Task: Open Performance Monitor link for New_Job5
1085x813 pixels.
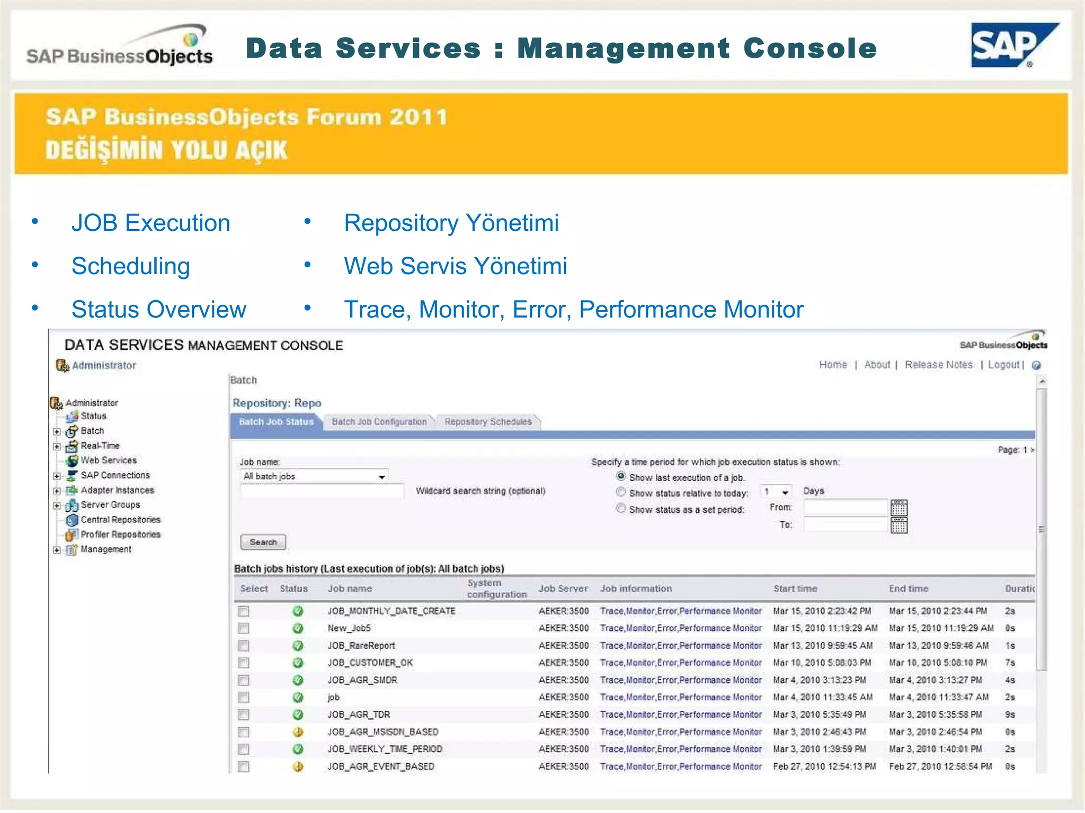Action: [x=721, y=628]
